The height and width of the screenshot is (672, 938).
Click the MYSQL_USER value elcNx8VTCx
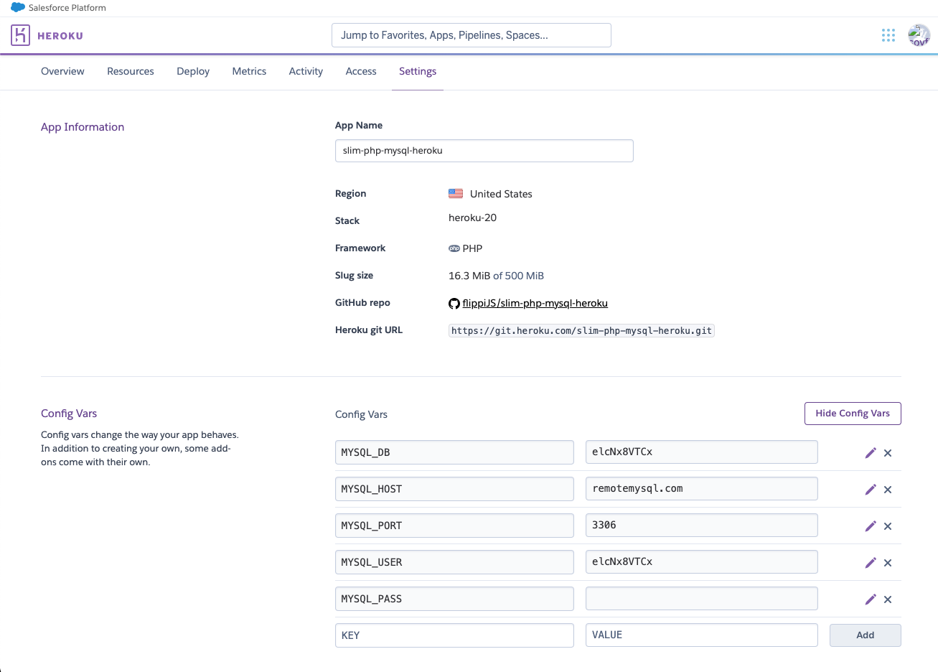click(x=702, y=562)
